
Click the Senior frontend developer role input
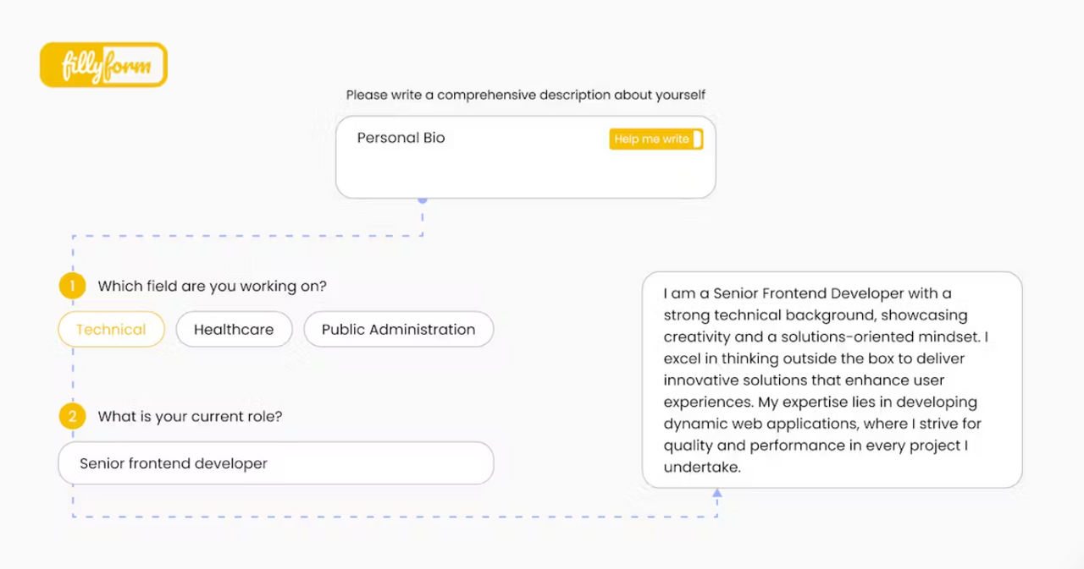[275, 463]
